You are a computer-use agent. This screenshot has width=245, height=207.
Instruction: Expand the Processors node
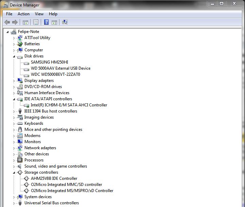(x=14, y=160)
